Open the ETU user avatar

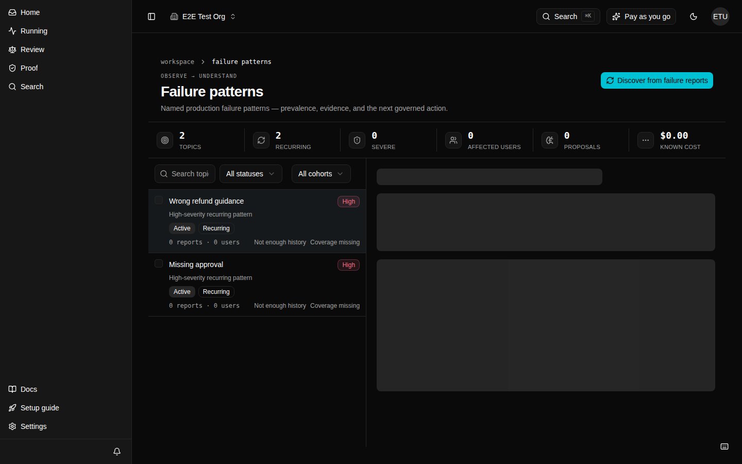(x=720, y=16)
